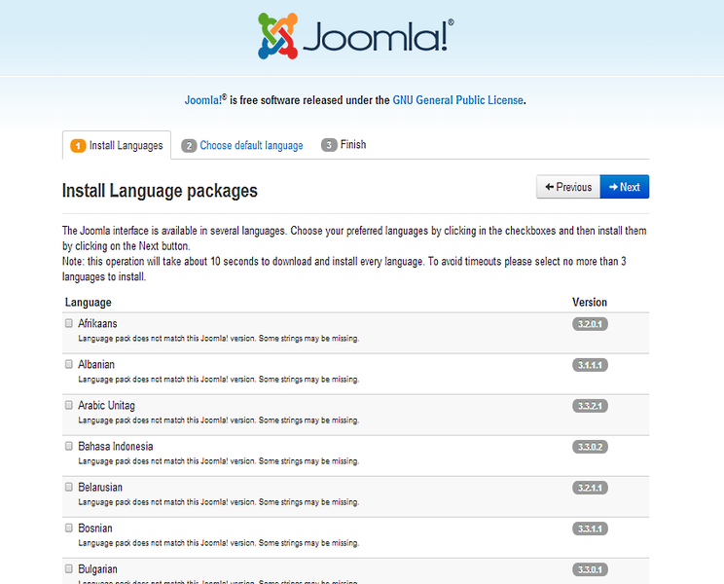Image resolution: width=724 pixels, height=584 pixels.
Task: Enable the Albanian language checkbox
Action: [x=69, y=364]
